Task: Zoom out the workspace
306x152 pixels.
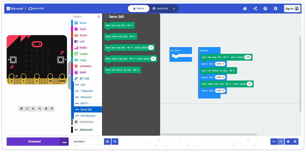Action: click(x=288, y=142)
